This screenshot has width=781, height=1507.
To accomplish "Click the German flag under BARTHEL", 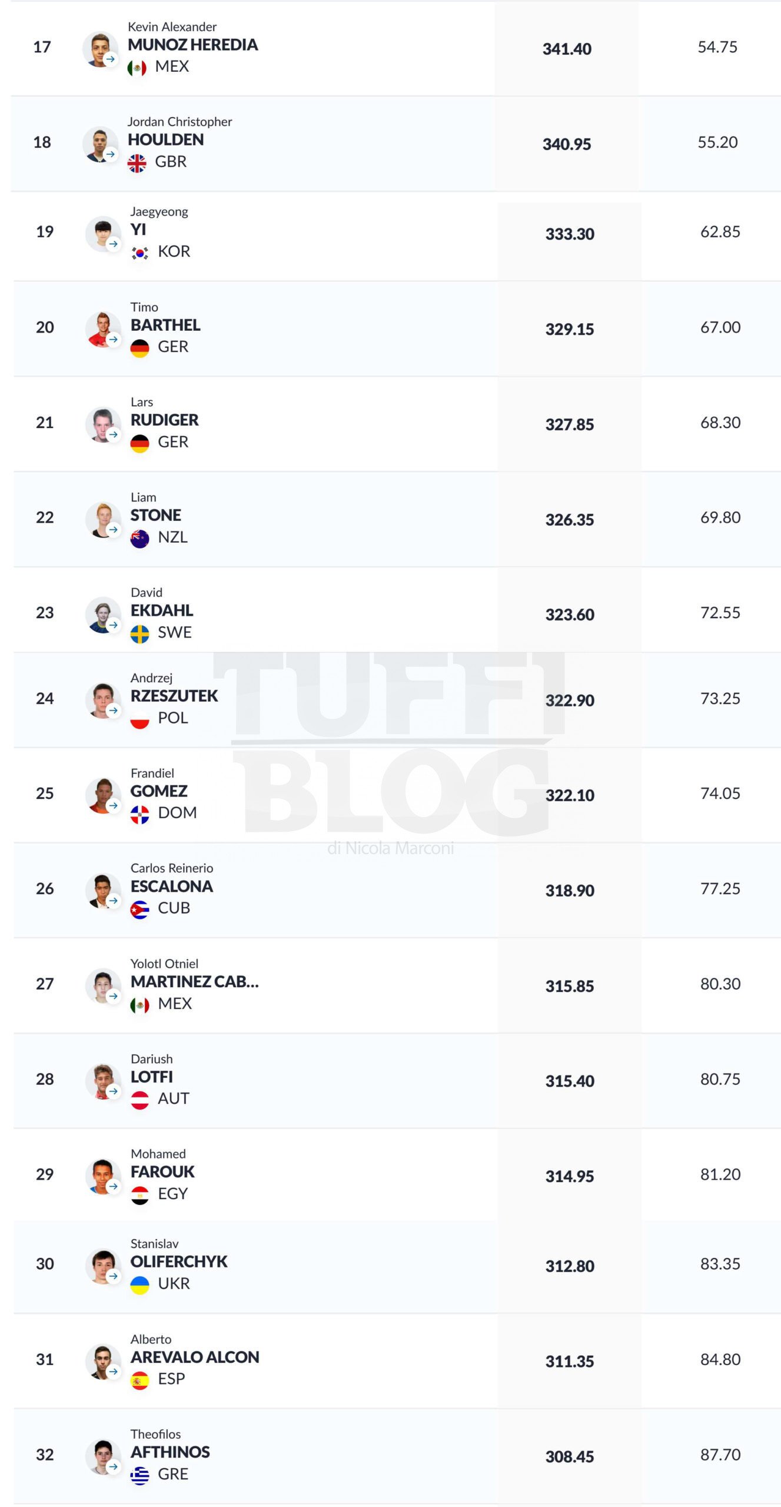I will pyautogui.click(x=140, y=348).
